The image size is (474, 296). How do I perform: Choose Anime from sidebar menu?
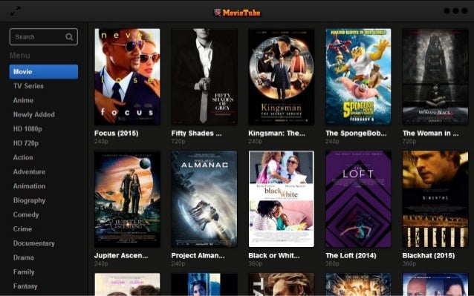coord(23,100)
